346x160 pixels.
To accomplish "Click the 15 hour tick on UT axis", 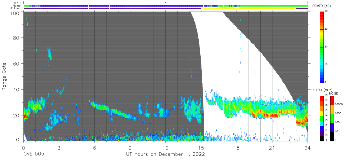I will tap(201, 148).
